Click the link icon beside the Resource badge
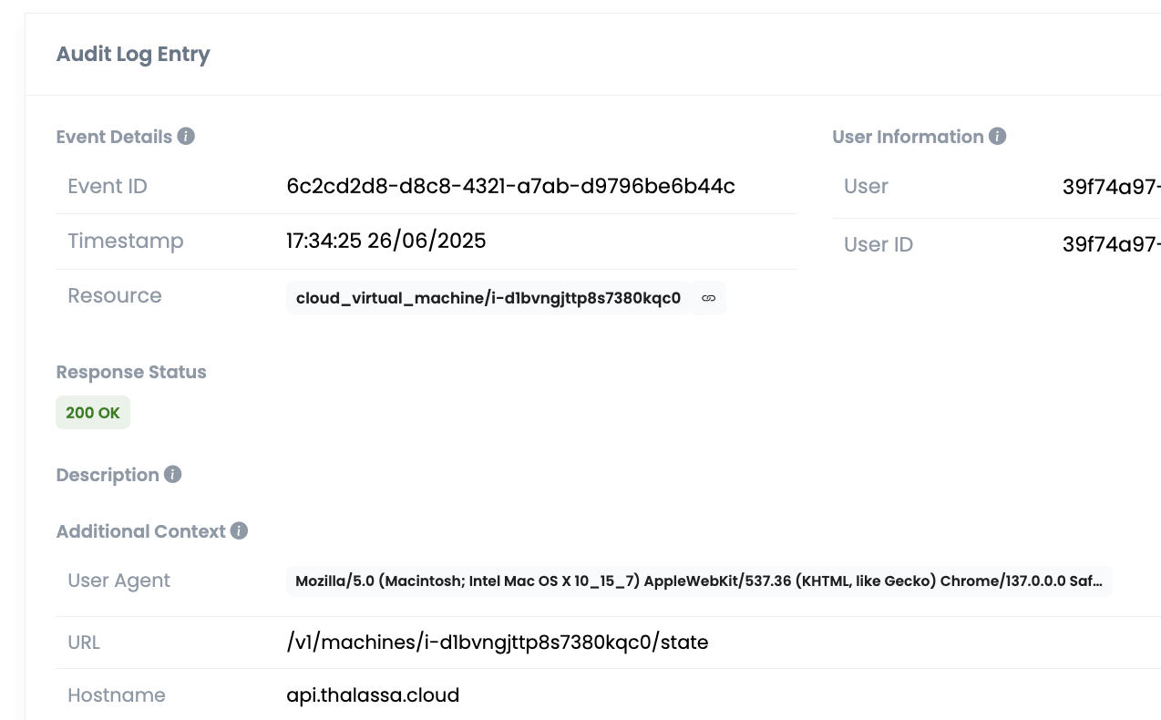 708,297
